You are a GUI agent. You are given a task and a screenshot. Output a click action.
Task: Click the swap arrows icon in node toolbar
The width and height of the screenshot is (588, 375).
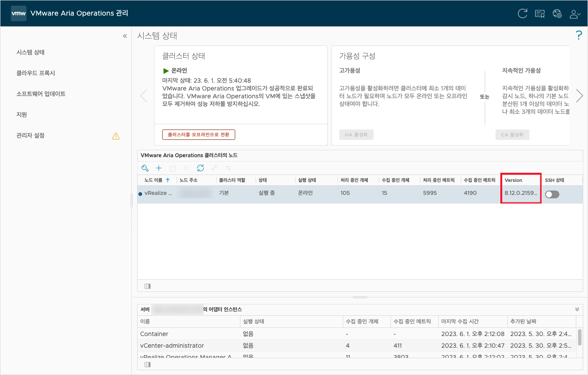click(228, 168)
